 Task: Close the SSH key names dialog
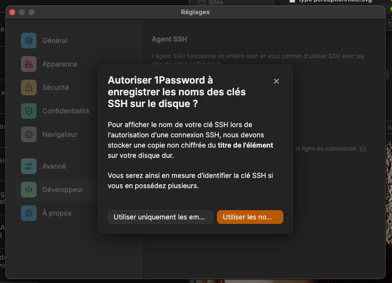click(276, 81)
